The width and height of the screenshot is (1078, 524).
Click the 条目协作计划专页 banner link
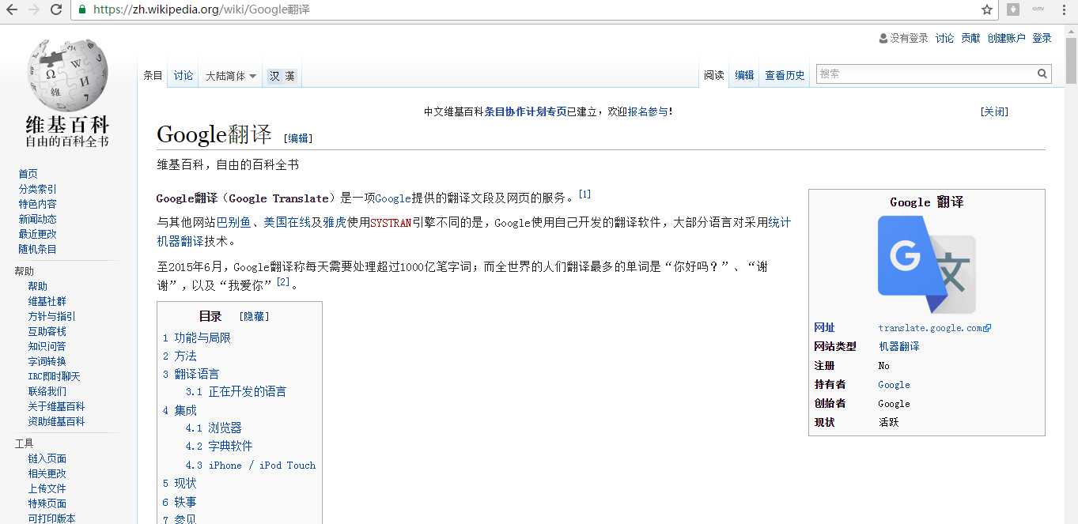[x=525, y=111]
